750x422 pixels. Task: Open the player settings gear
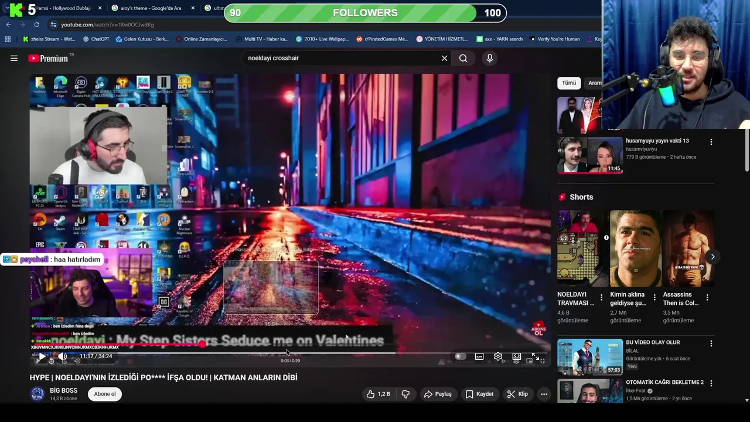(x=498, y=356)
